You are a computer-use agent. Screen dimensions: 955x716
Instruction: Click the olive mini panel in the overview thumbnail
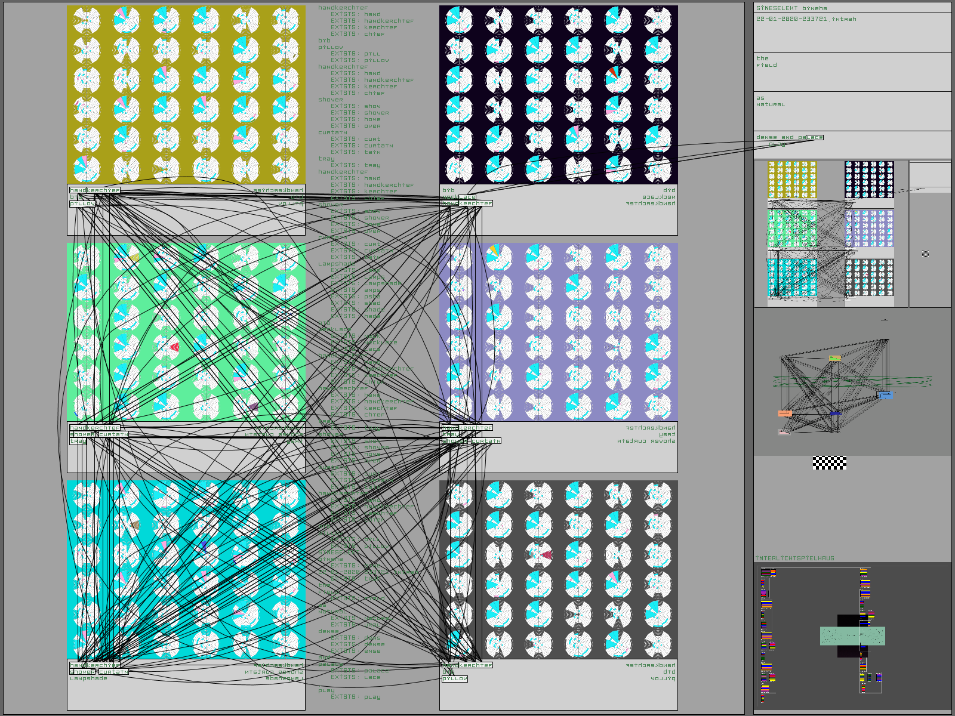(x=791, y=179)
